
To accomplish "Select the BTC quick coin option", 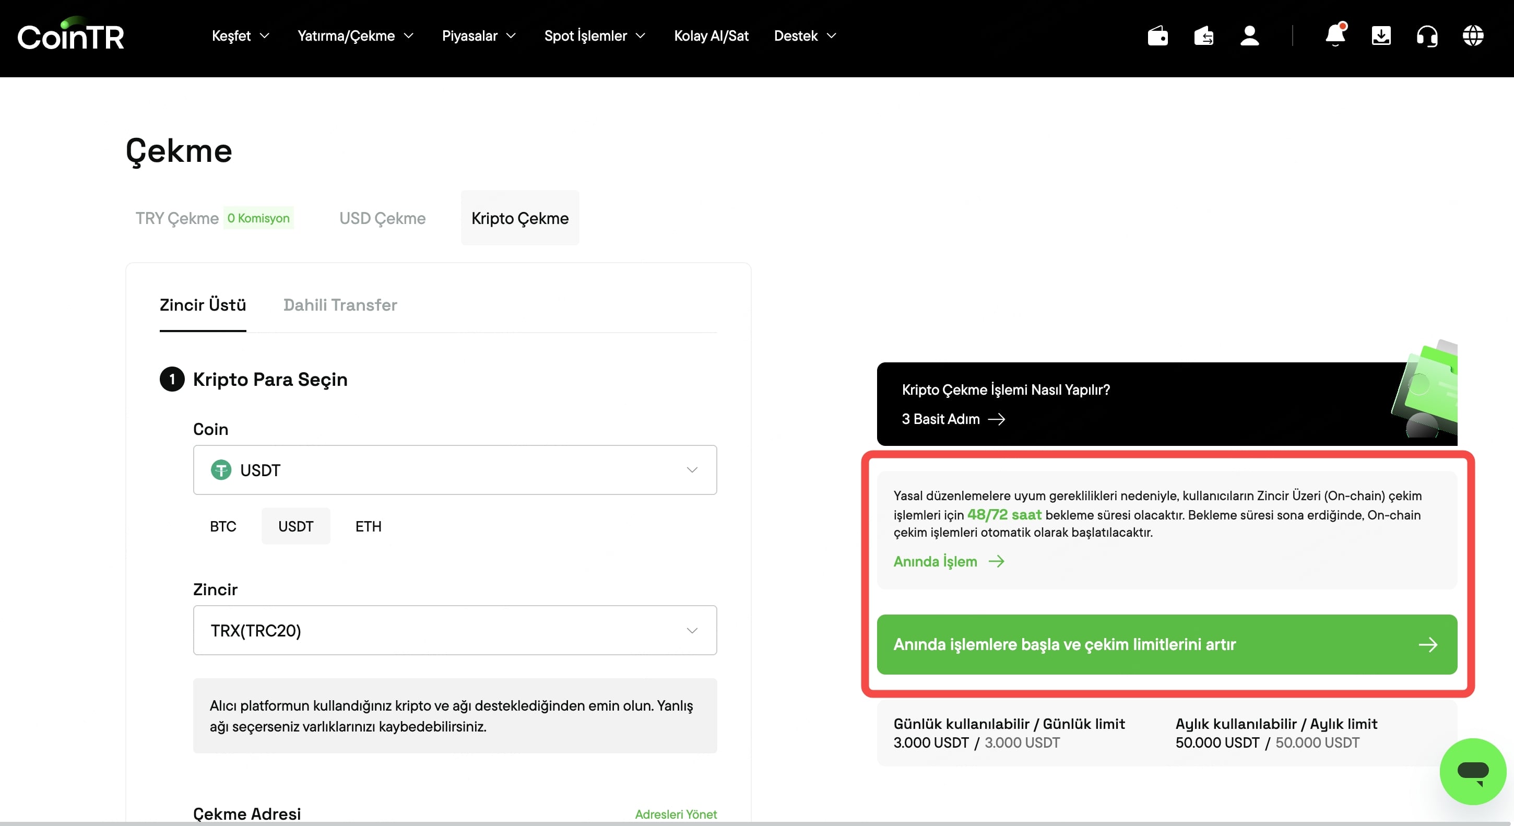I will [223, 526].
